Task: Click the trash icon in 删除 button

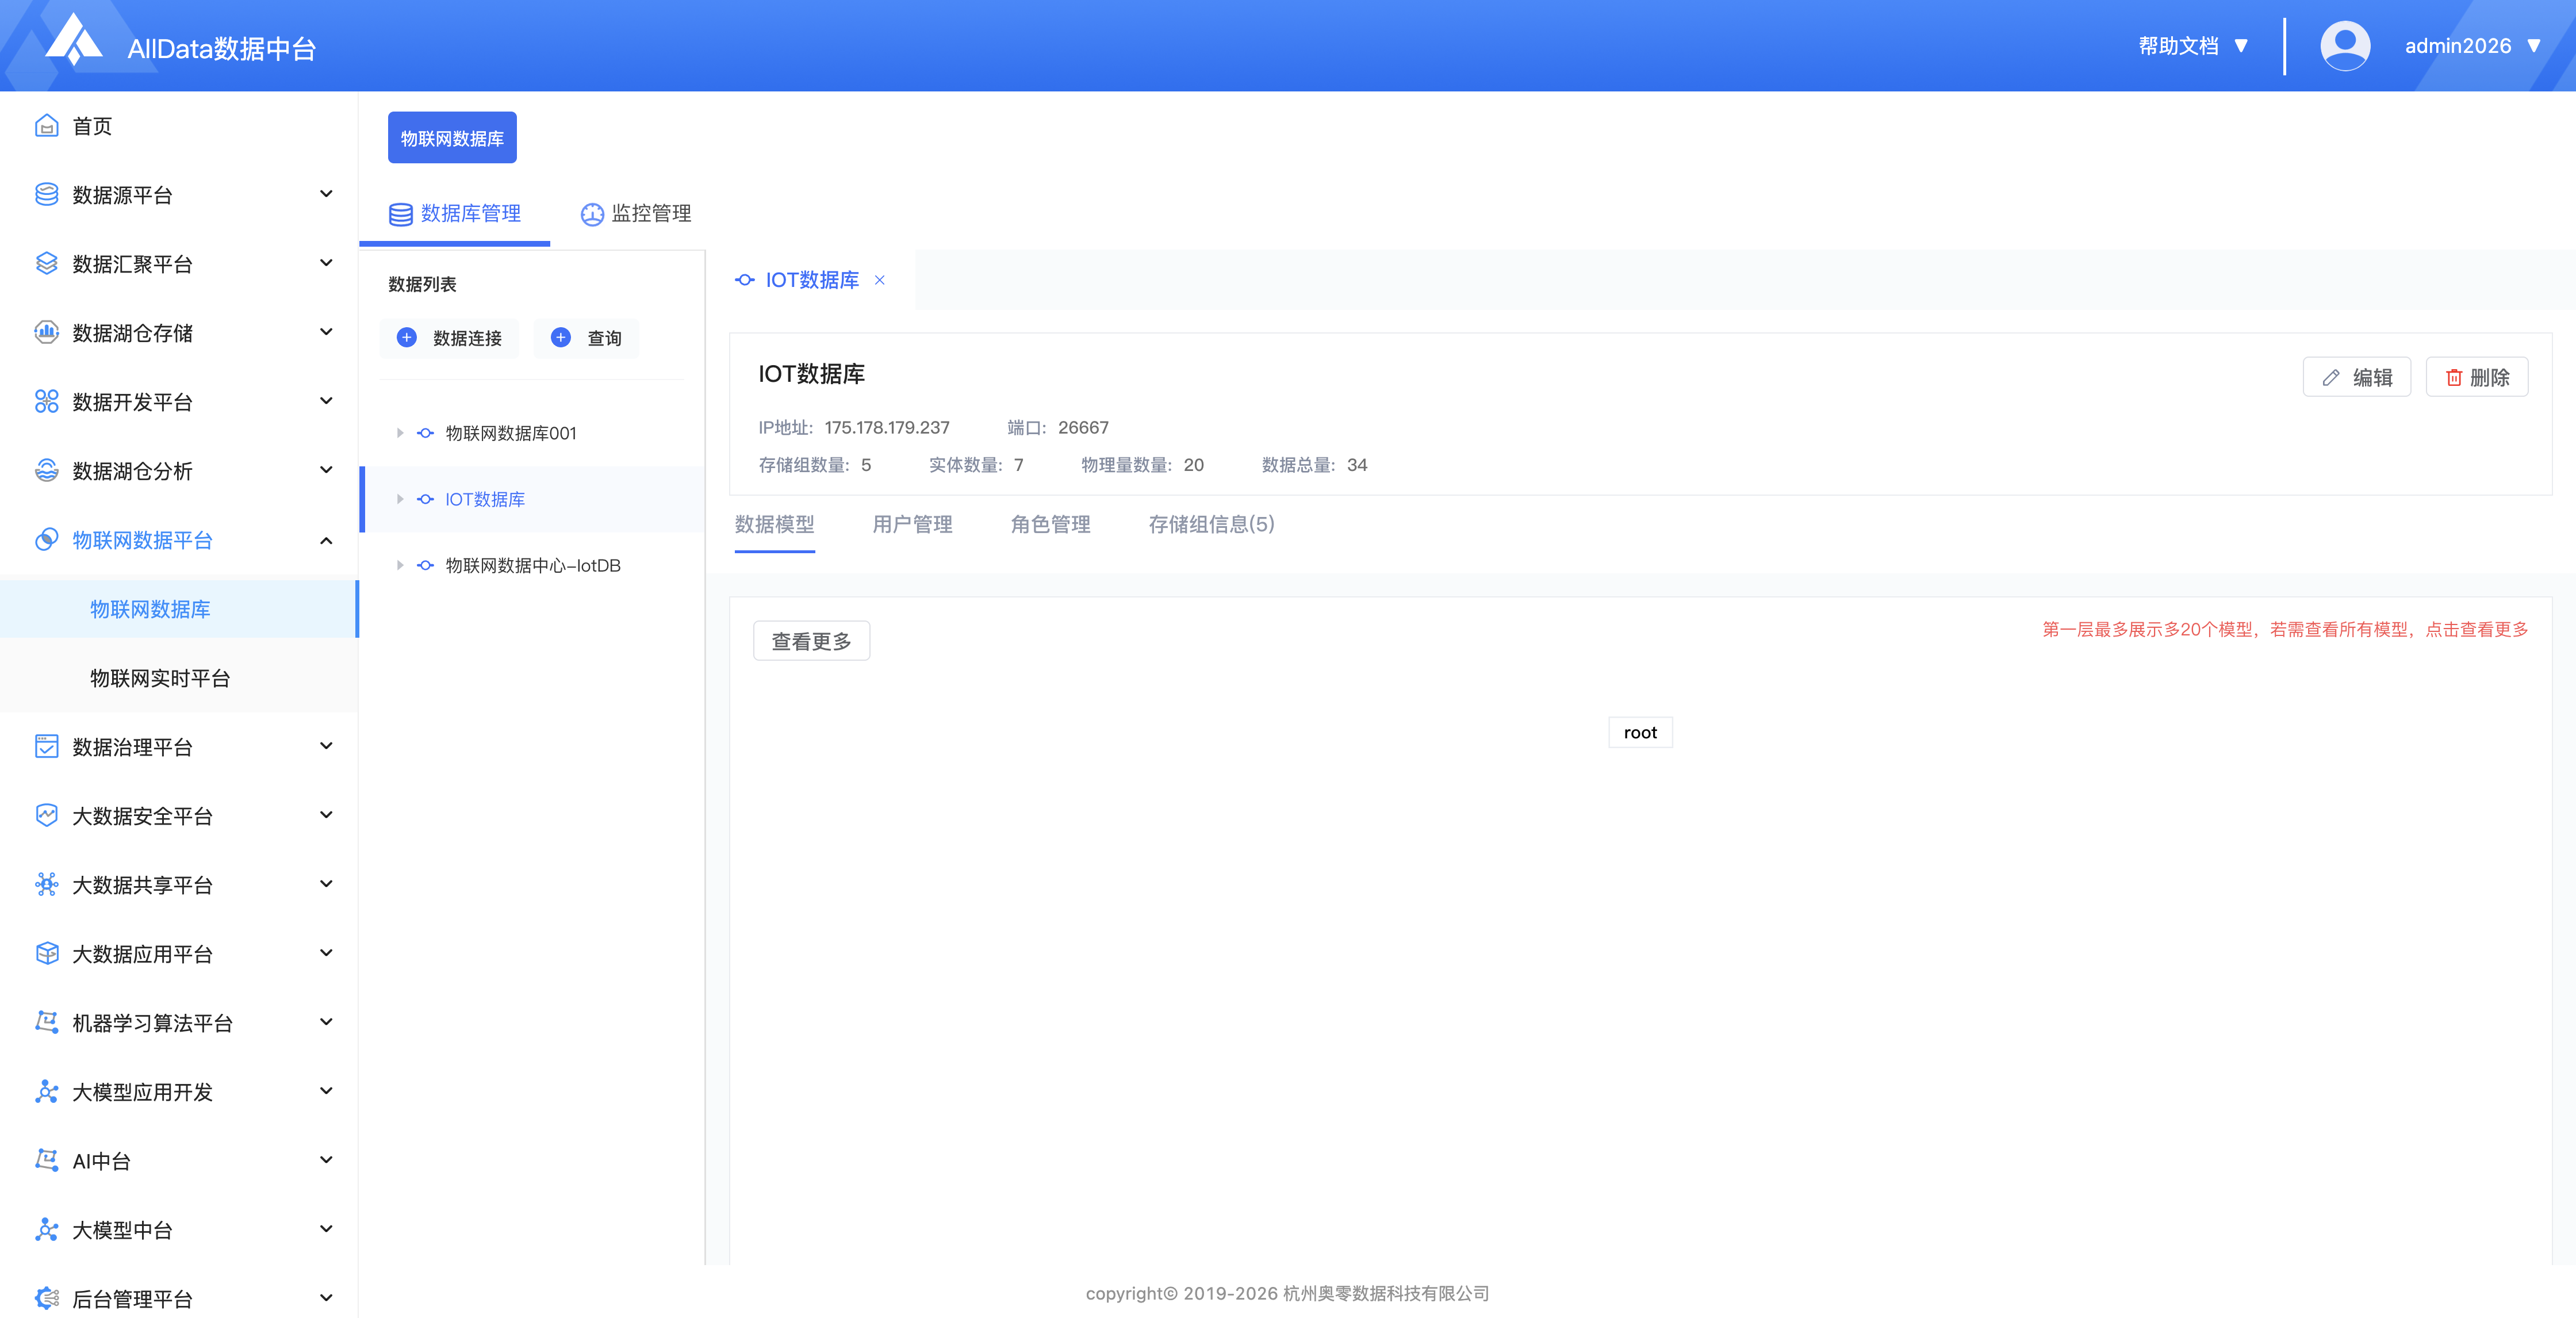Action: coord(2454,377)
